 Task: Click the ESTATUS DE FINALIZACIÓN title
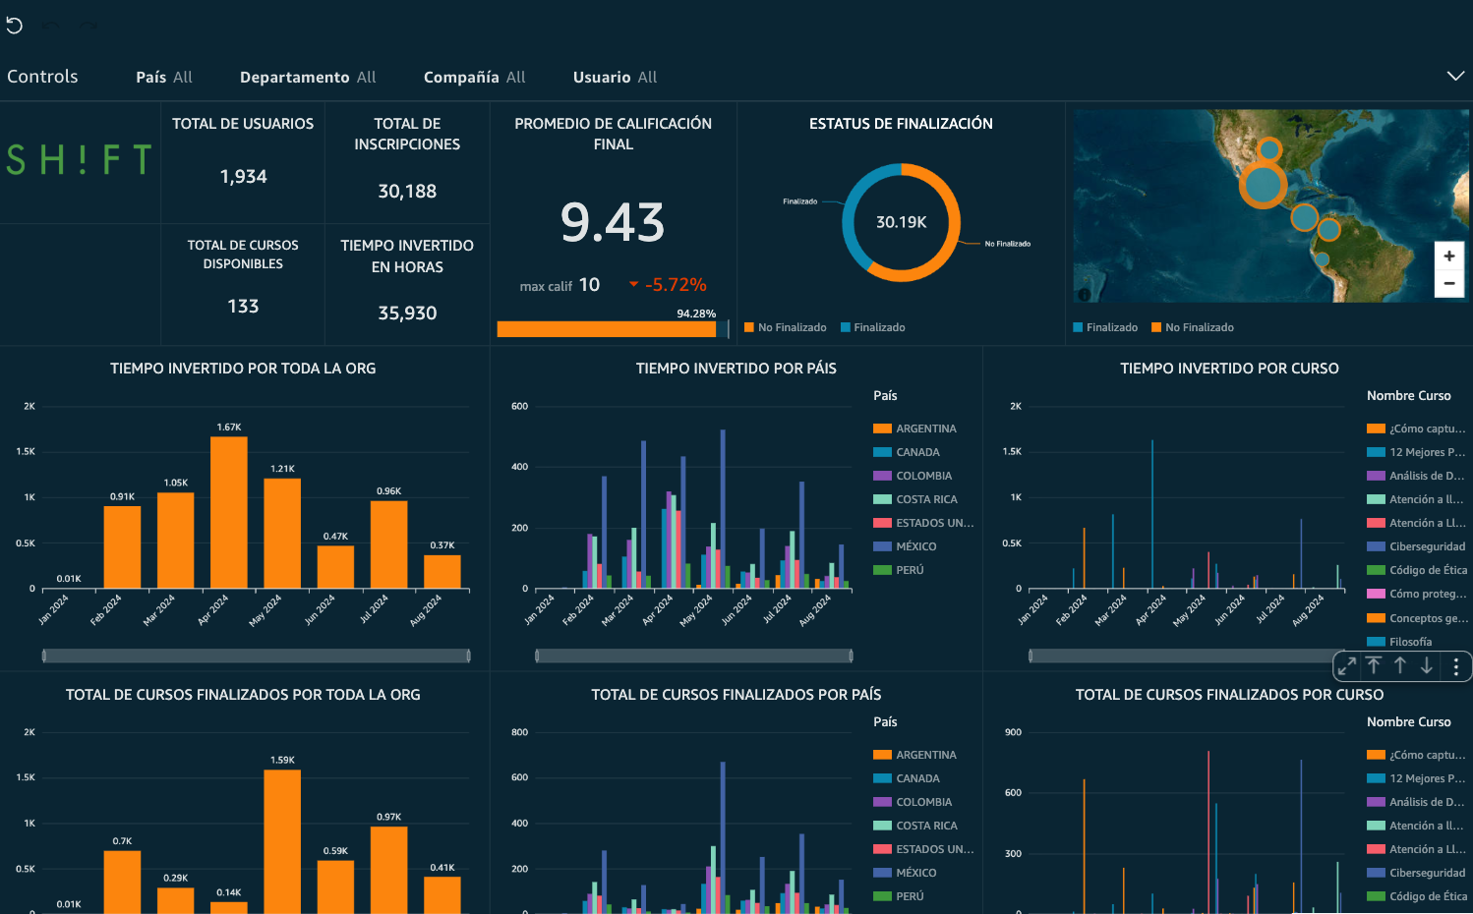(901, 124)
